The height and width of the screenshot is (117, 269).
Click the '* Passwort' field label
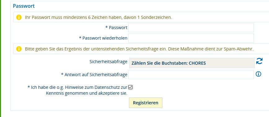(x=116, y=28)
